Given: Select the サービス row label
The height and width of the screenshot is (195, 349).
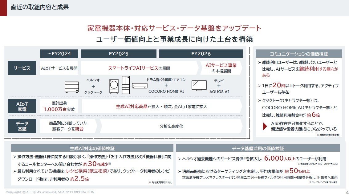Looking at the screenshot, I should point(22,68).
